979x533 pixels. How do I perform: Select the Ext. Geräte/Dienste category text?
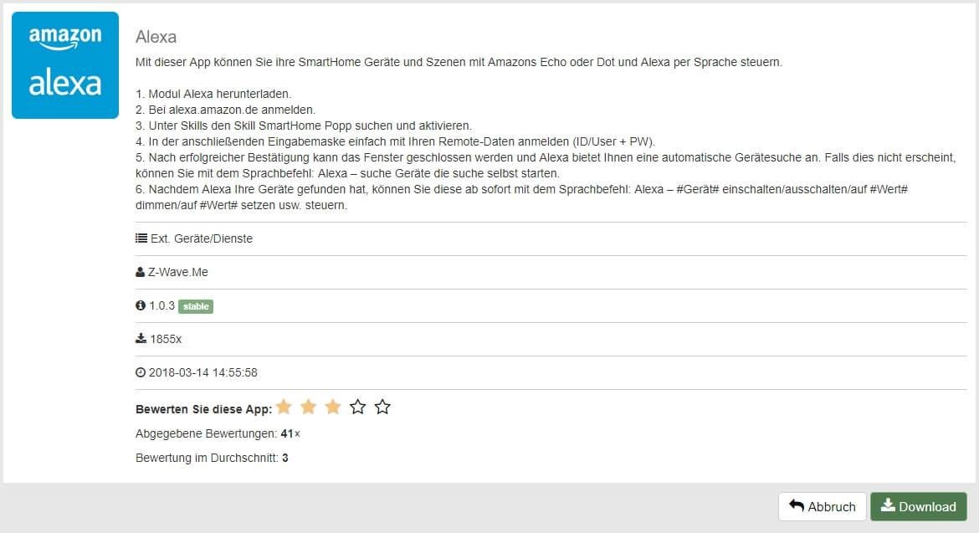tap(202, 238)
